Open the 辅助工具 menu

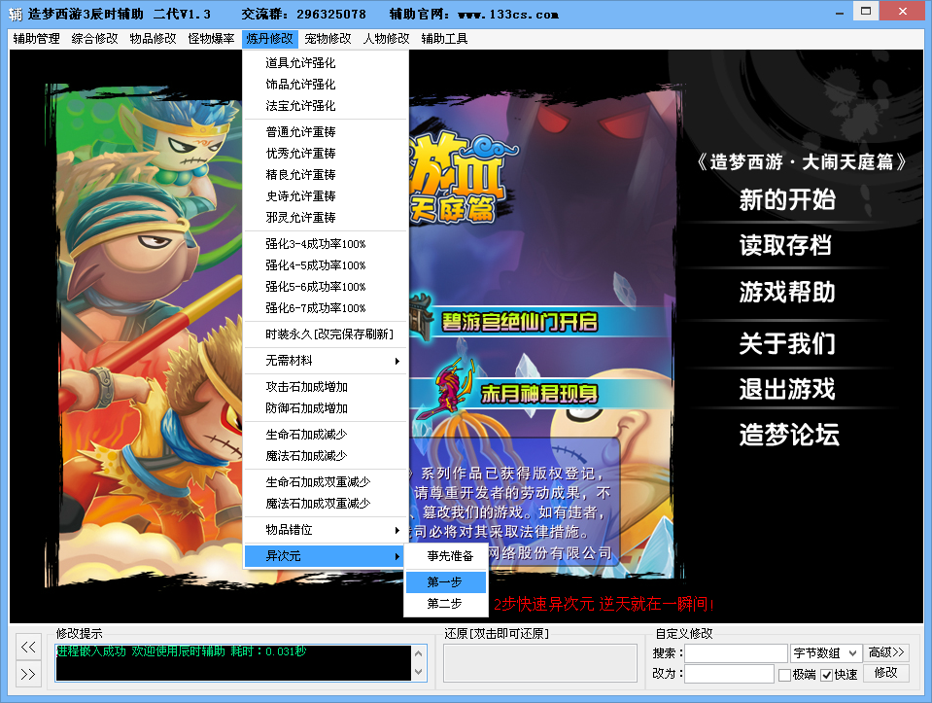pyautogui.click(x=444, y=39)
